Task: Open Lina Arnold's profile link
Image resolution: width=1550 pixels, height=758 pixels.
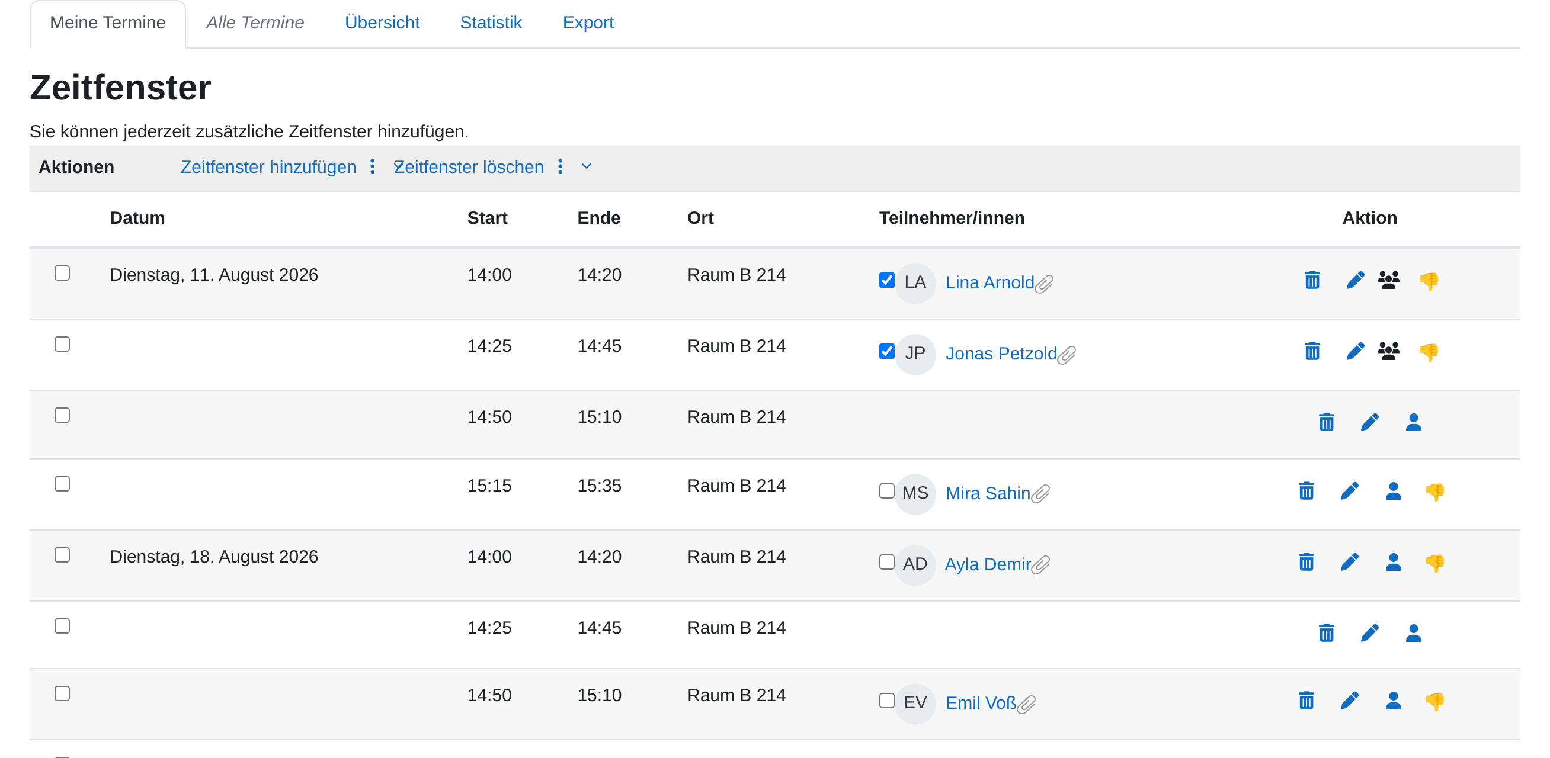Action: coord(990,282)
